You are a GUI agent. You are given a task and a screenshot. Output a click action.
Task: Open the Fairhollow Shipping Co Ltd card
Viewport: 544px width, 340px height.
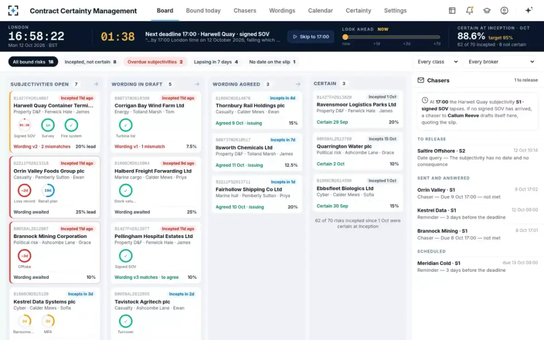pos(257,194)
